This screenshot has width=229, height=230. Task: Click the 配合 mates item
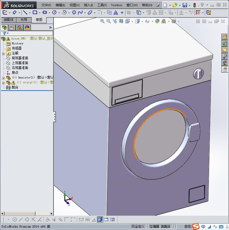15,87
